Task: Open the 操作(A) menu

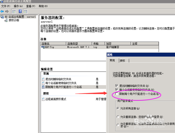Action: pyautogui.click(x=18, y=6)
